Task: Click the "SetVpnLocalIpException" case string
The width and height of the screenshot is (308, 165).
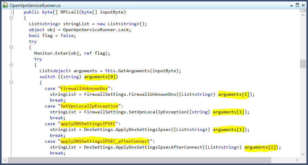Action: coord(89,106)
